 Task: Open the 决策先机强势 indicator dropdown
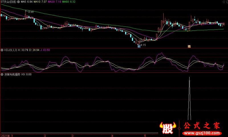(2, 75)
